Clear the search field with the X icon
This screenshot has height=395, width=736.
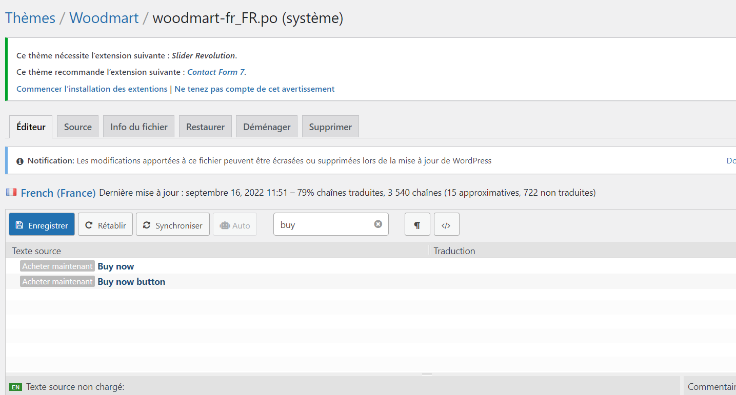tap(378, 224)
